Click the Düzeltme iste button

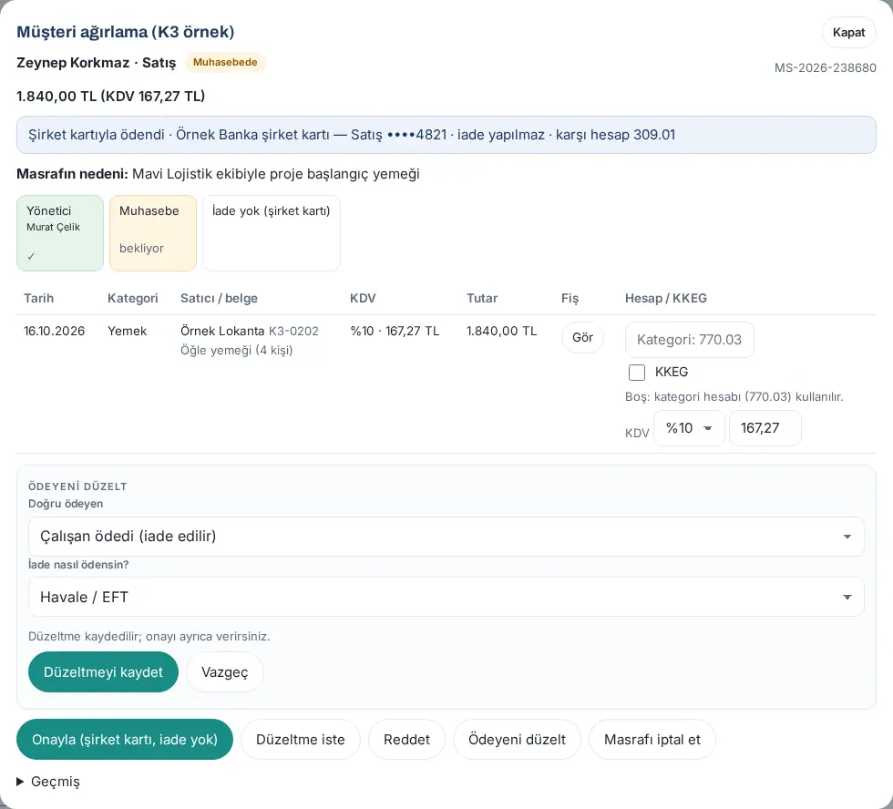[300, 740]
